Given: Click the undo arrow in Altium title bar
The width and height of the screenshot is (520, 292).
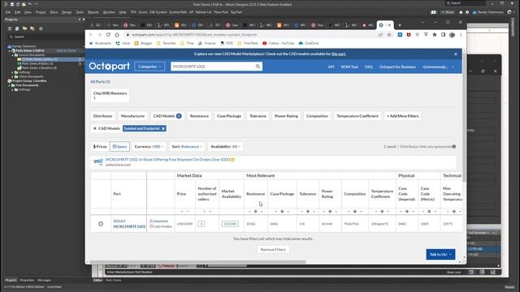Looking at the screenshot, I should coord(30,4).
